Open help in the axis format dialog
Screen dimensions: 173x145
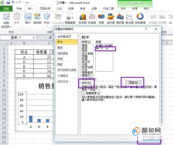[146, 29]
